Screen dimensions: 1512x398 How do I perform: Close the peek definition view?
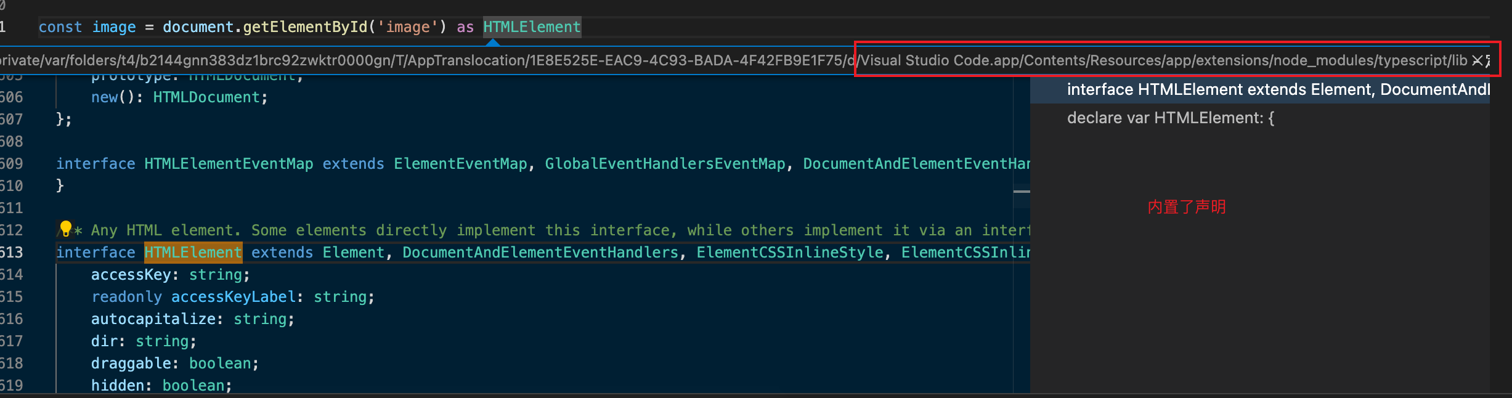click(x=1477, y=60)
